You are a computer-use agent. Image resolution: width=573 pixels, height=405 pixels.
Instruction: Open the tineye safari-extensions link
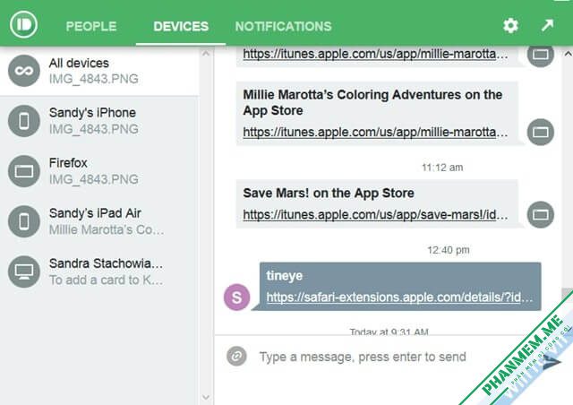click(399, 297)
